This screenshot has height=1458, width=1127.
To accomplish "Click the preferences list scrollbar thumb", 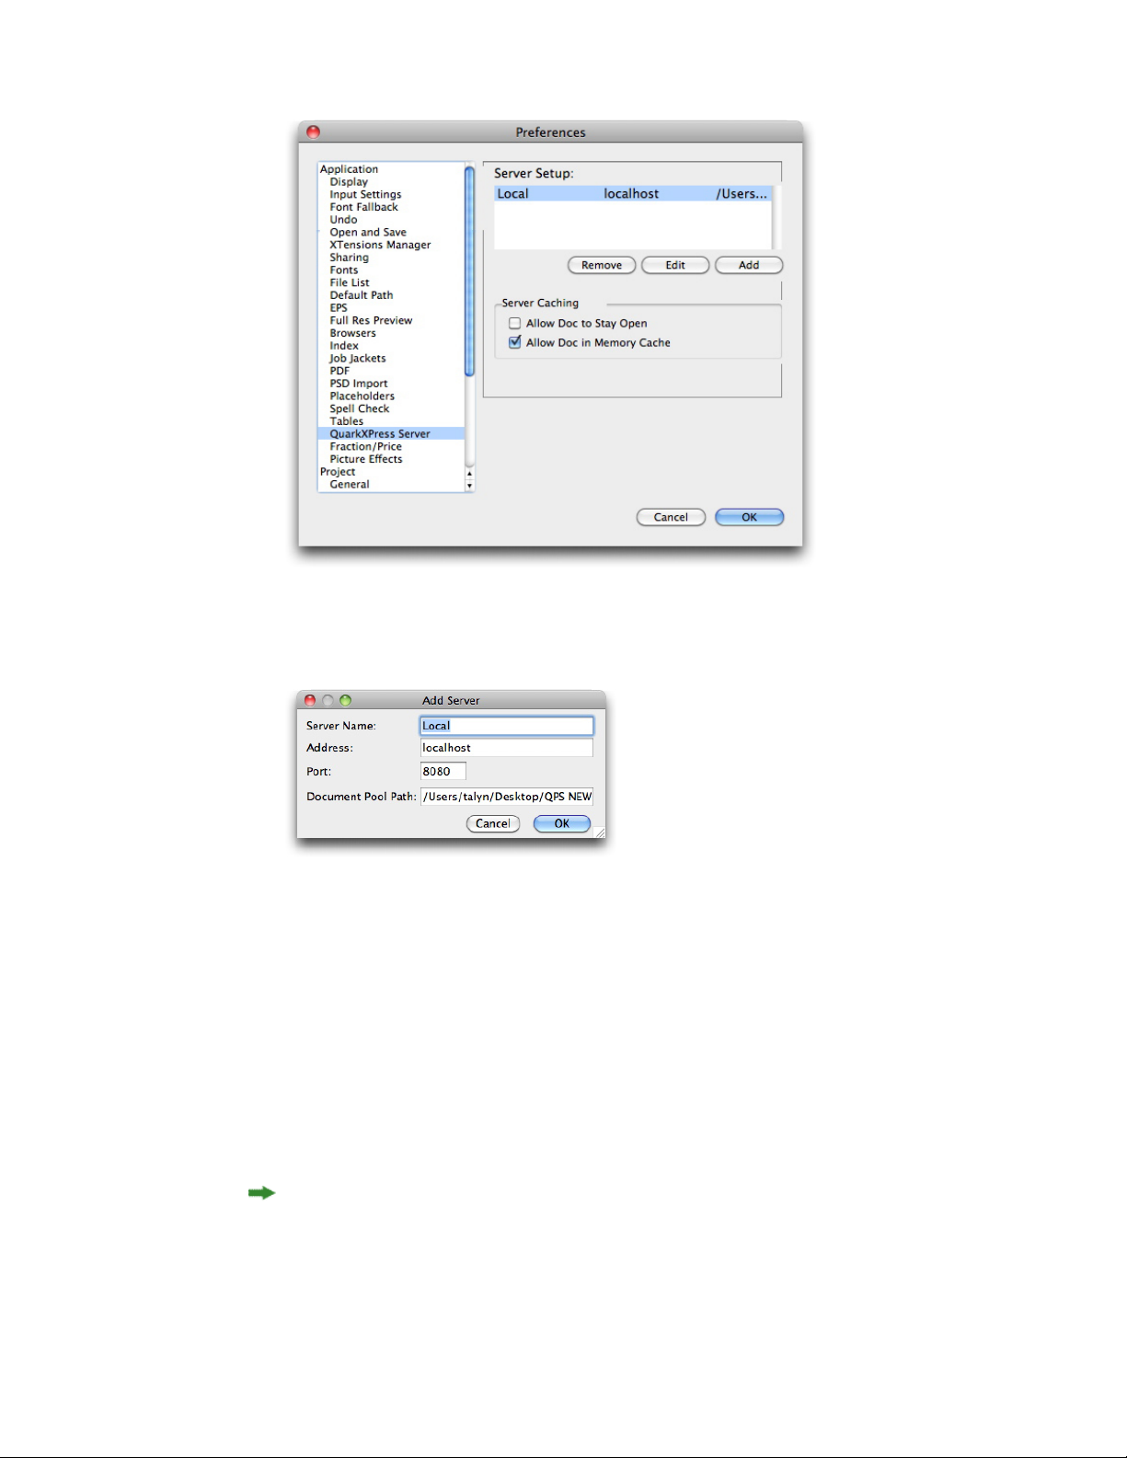I will [469, 271].
